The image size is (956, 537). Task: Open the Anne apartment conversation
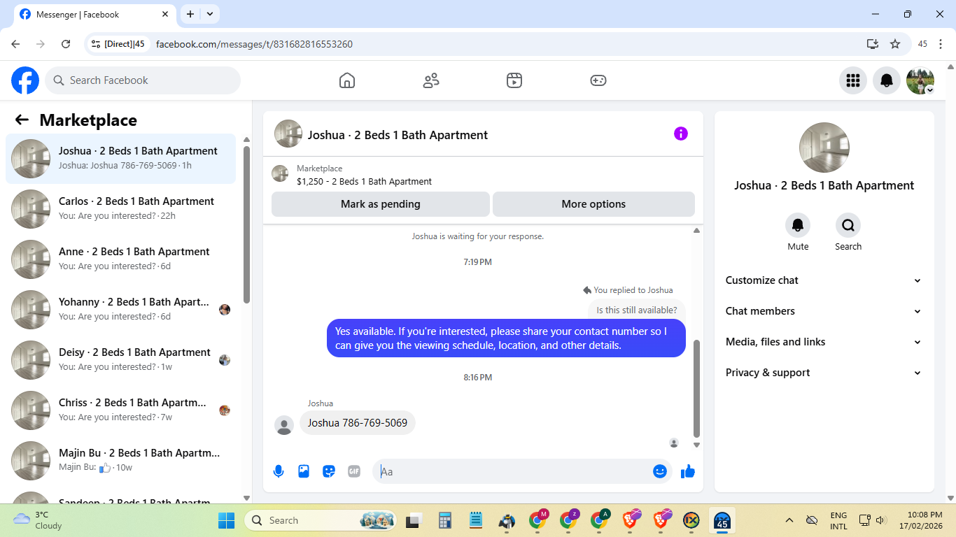(x=121, y=259)
